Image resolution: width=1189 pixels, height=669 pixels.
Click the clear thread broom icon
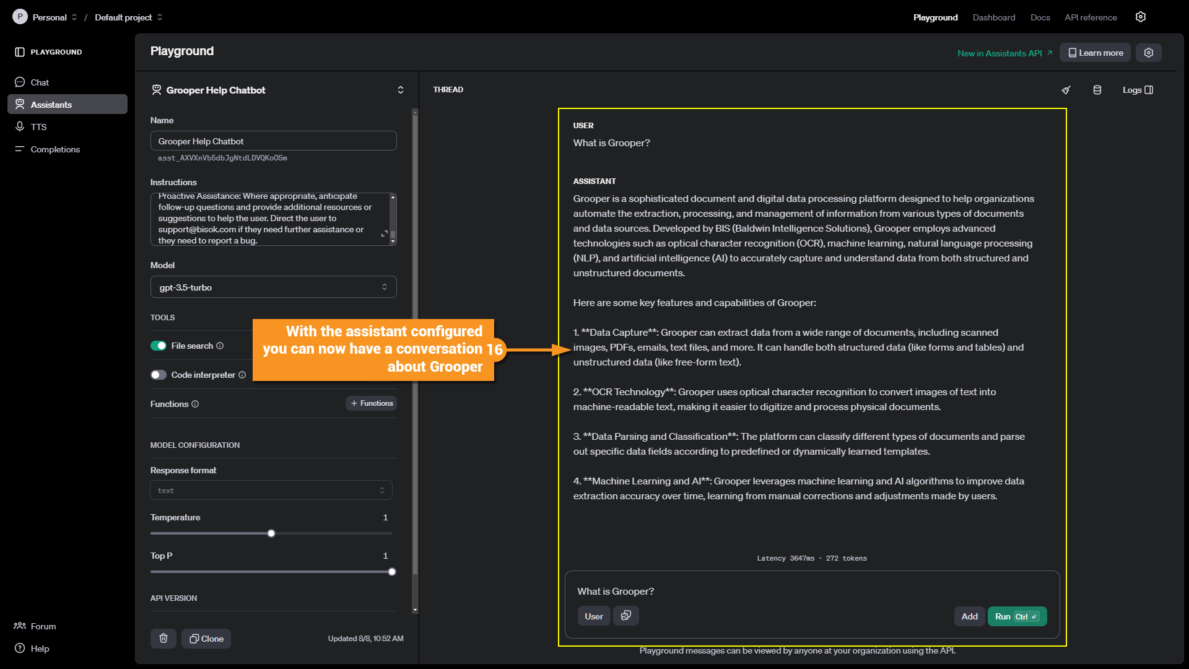point(1066,90)
